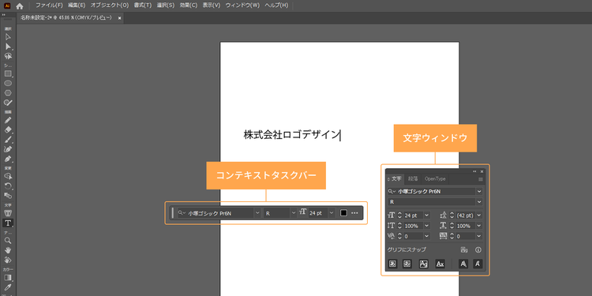This screenshot has height=296, width=592.
Task: Click leading stepper arrows in Character panel
Action: 451,215
